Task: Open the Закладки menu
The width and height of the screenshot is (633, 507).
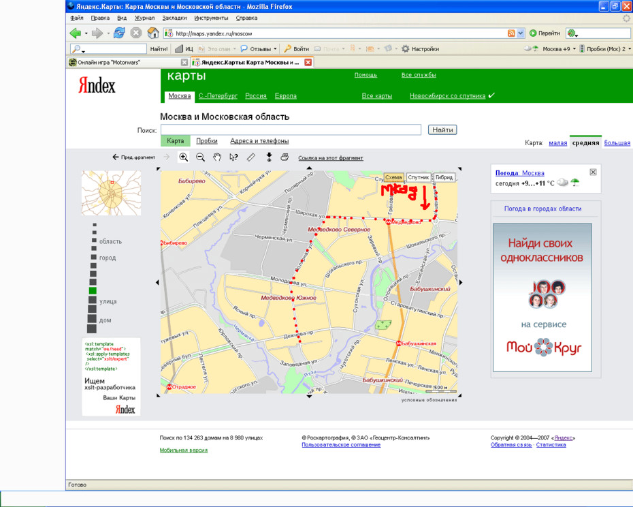Action: pos(174,18)
